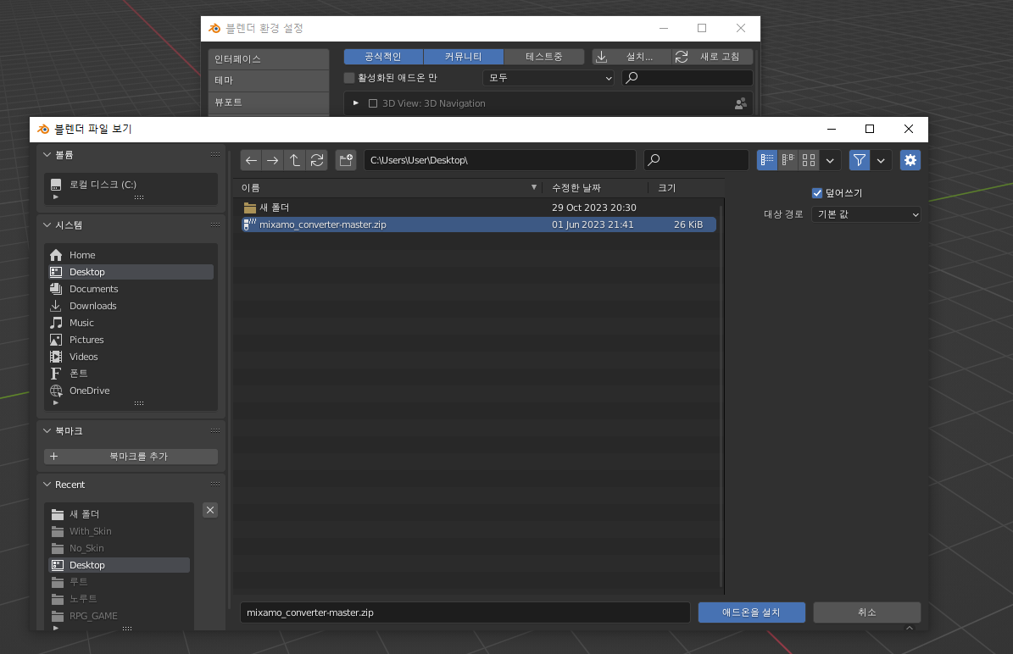Open 폰트 fonts folder

(131, 373)
